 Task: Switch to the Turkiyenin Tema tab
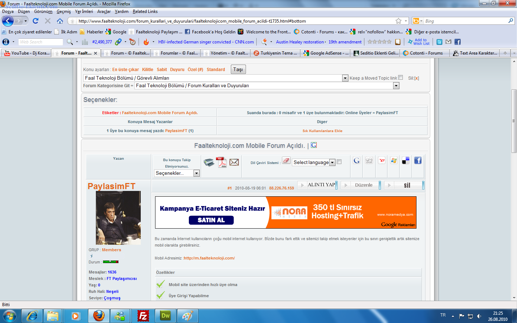pyautogui.click(x=276, y=53)
